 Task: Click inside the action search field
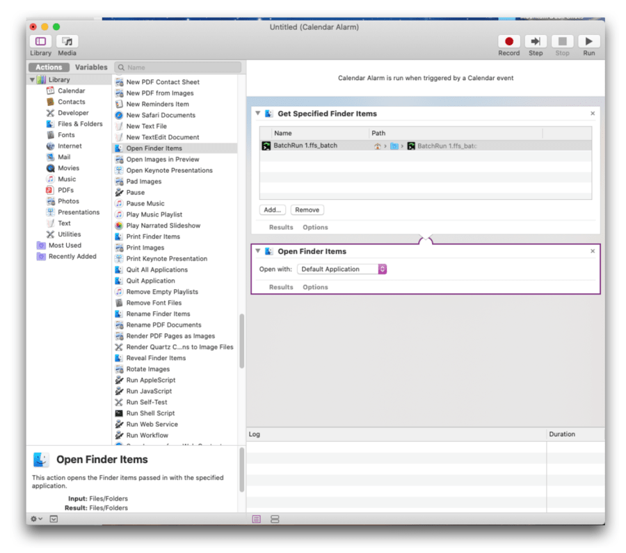coord(177,67)
